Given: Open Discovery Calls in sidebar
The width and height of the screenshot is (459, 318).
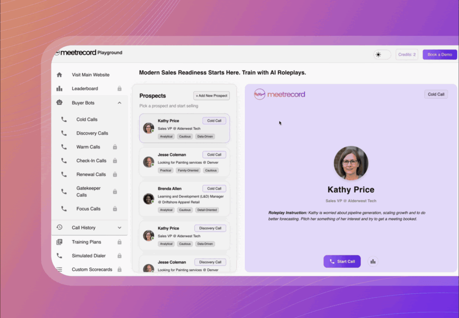Looking at the screenshot, I should (x=92, y=133).
